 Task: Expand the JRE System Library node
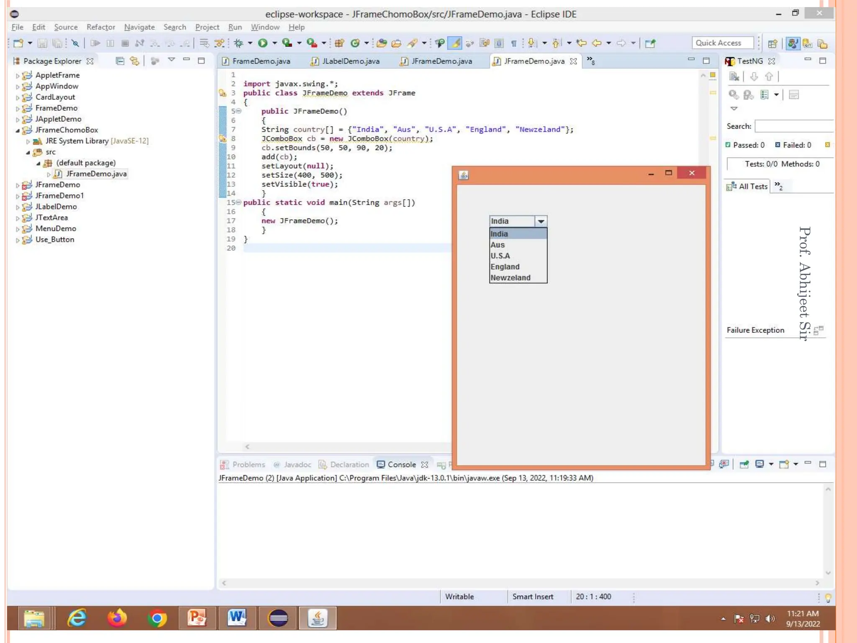click(x=28, y=141)
